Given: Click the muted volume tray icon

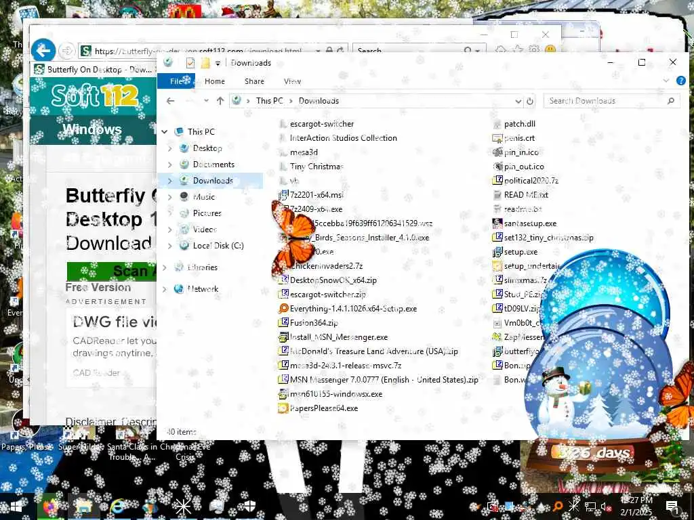Looking at the screenshot, I should point(605,507).
